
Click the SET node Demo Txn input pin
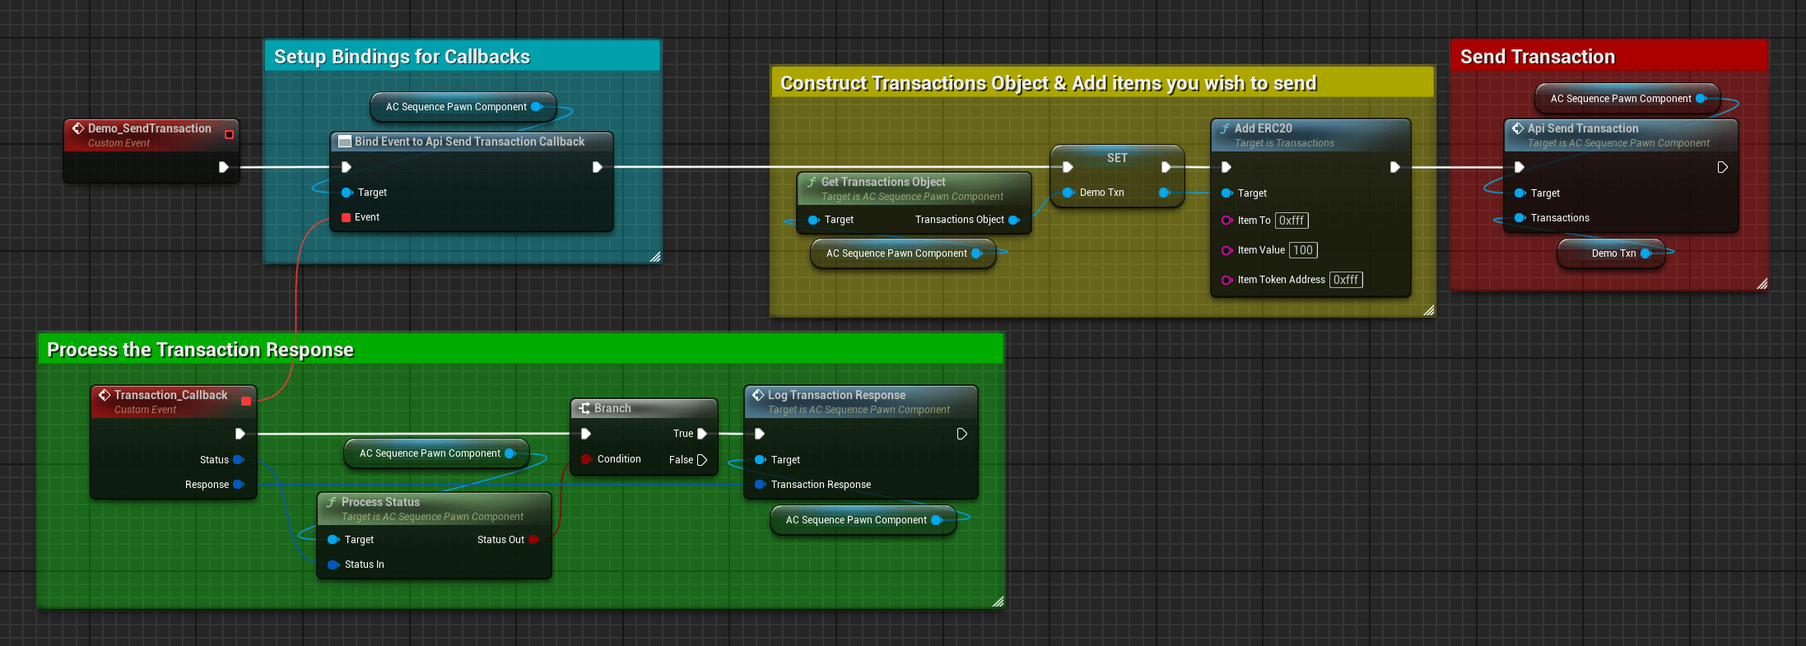point(1068,193)
